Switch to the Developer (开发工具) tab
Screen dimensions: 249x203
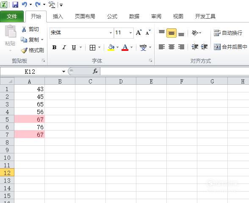click(x=205, y=17)
